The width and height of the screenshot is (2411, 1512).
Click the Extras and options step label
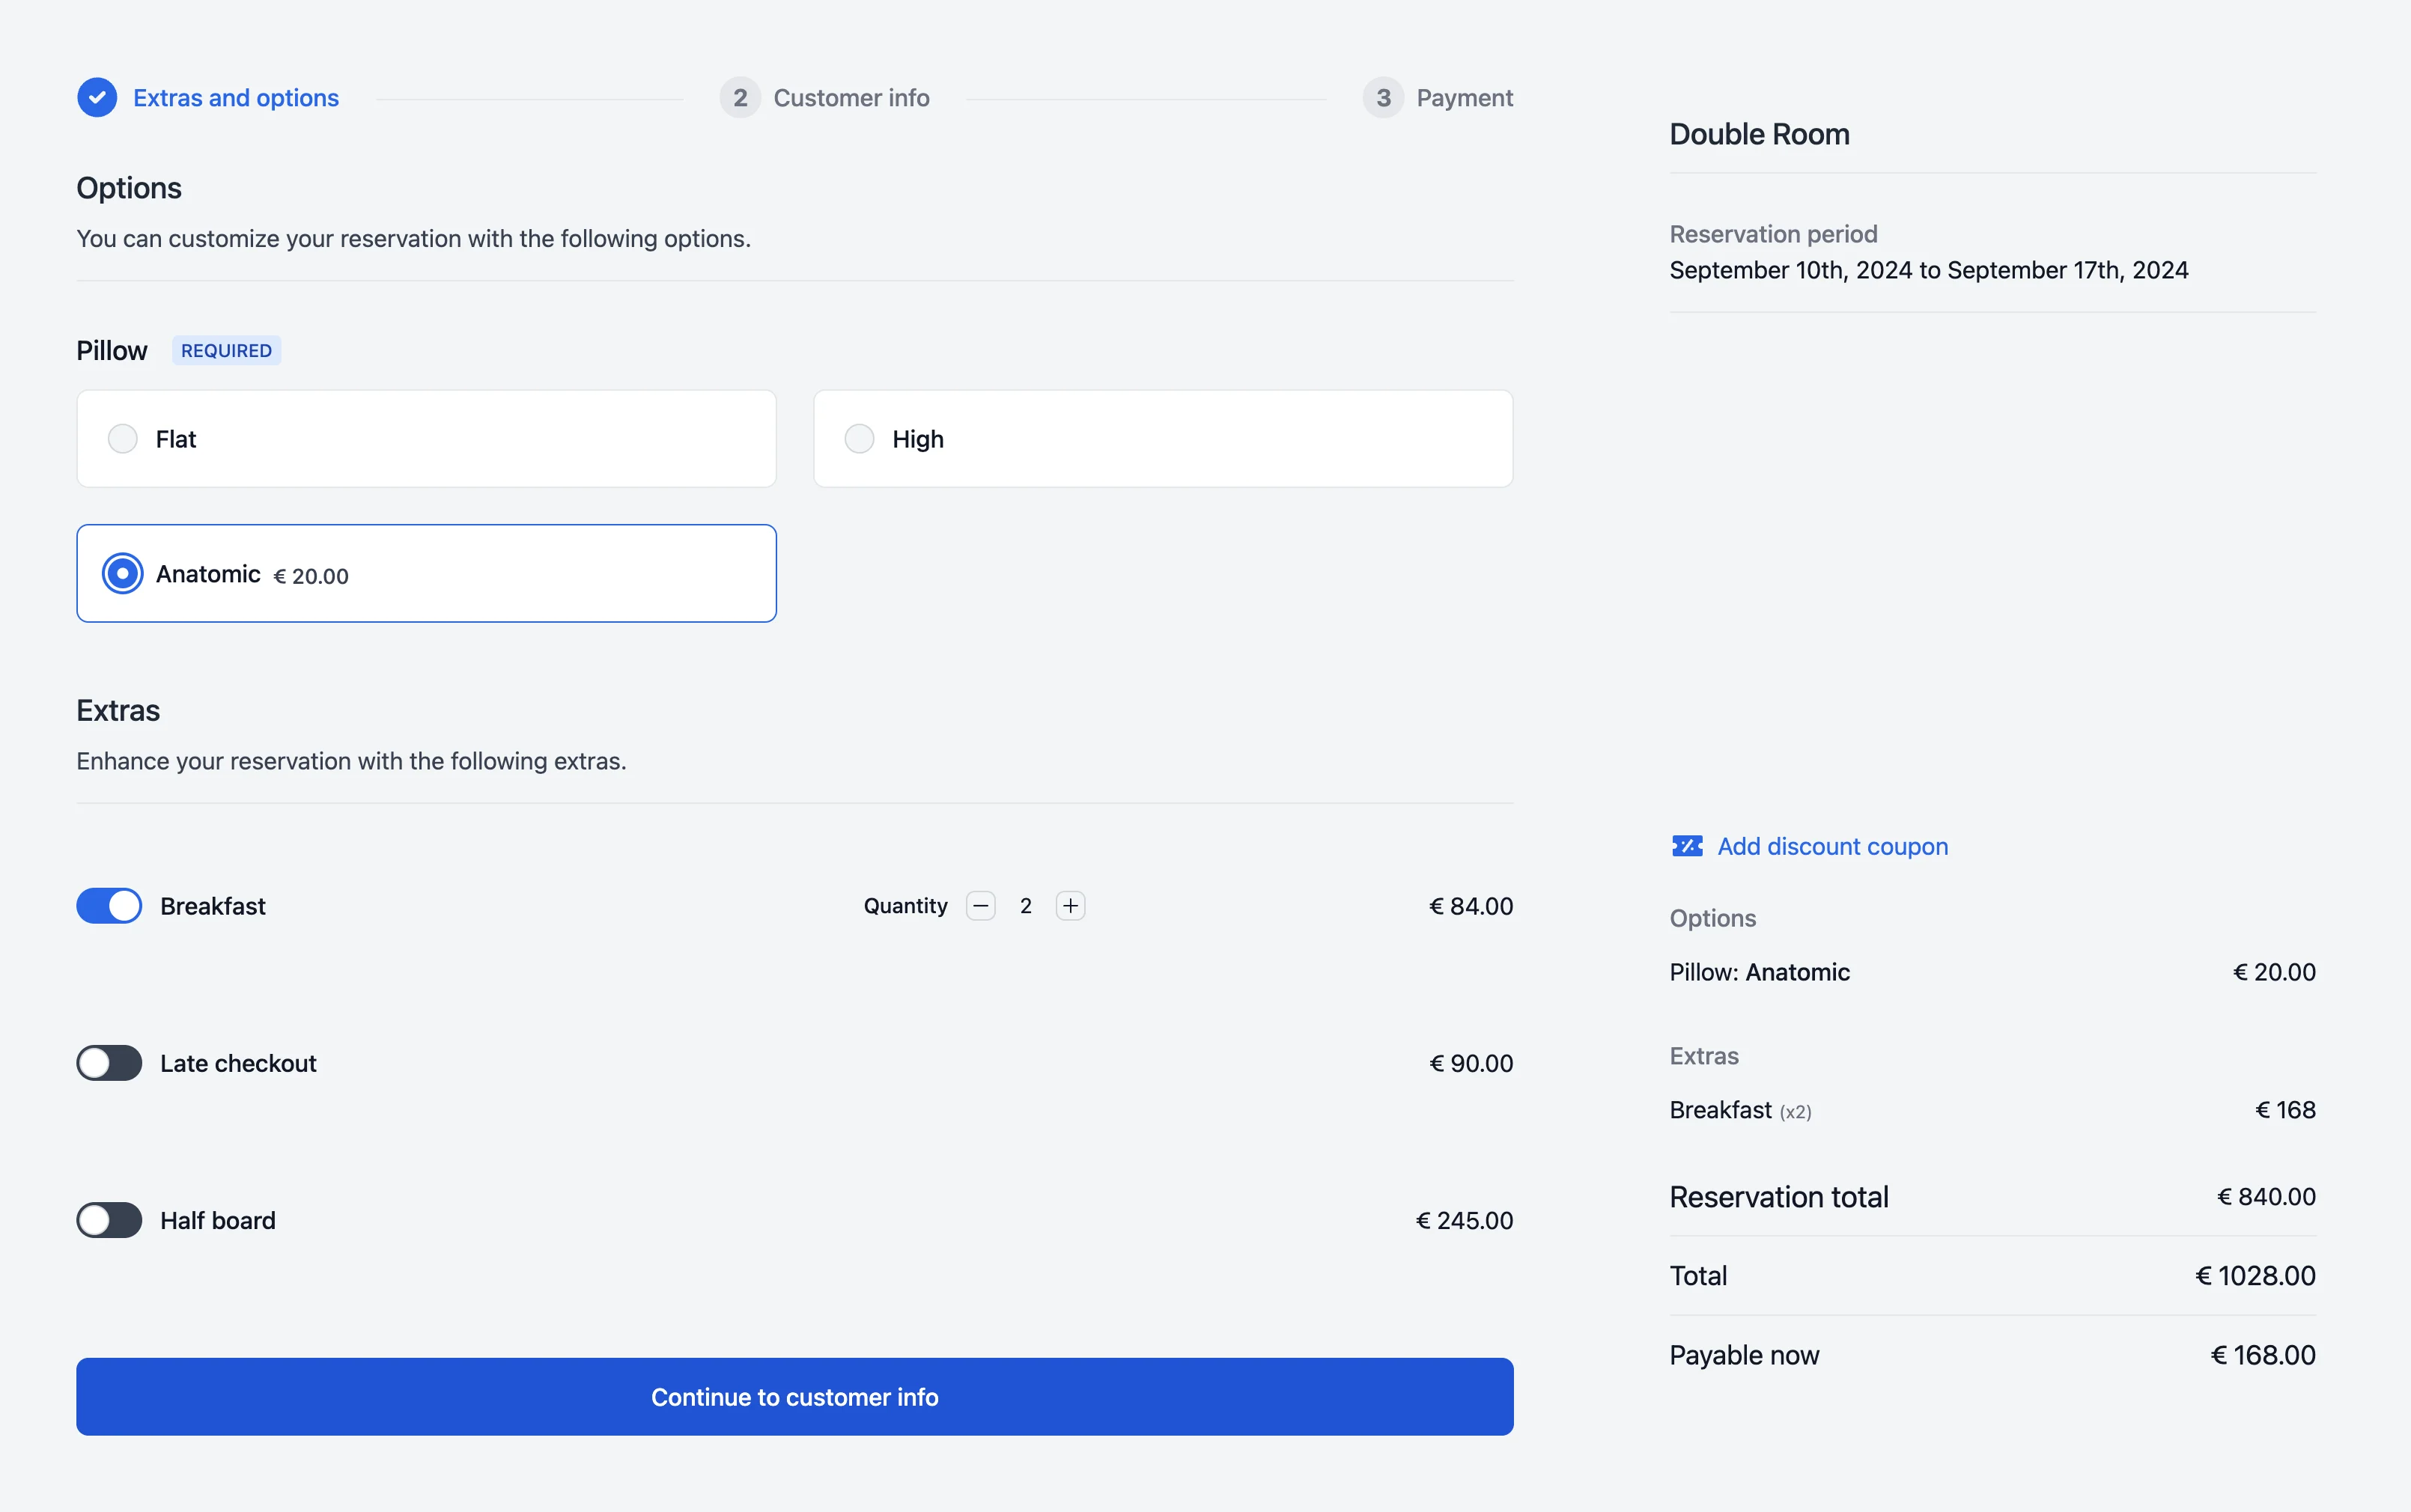point(236,97)
